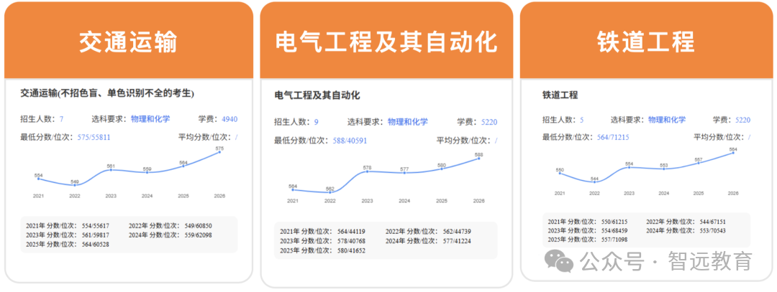
Task: Click the 交通运输 orange header title
Action: 128,43
